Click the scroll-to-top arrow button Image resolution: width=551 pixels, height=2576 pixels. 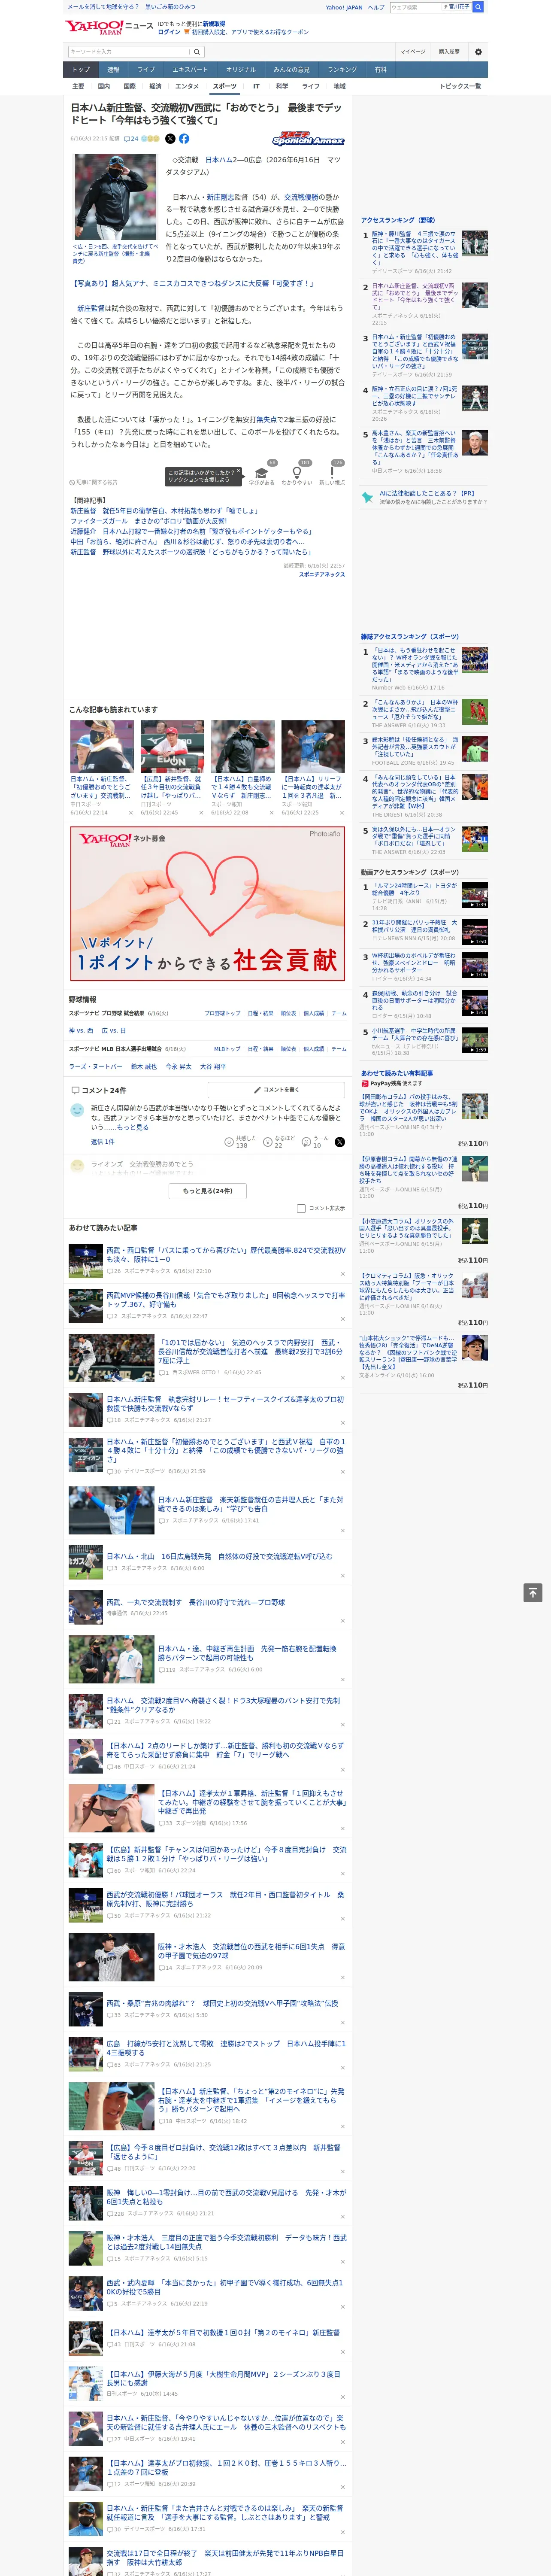click(533, 1593)
